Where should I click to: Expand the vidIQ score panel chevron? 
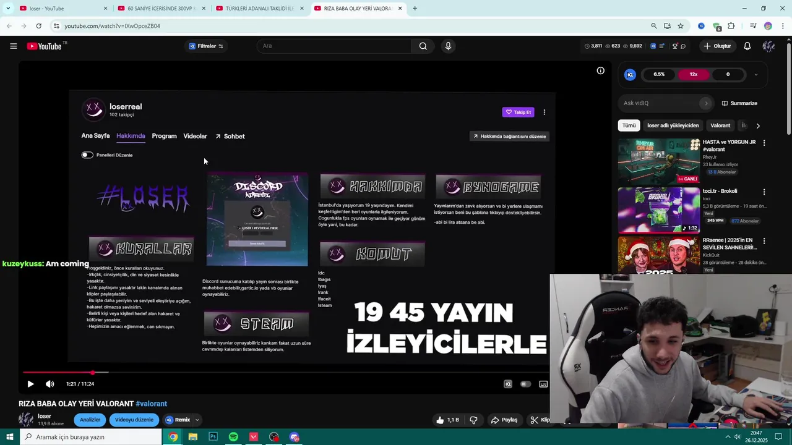coord(755,75)
